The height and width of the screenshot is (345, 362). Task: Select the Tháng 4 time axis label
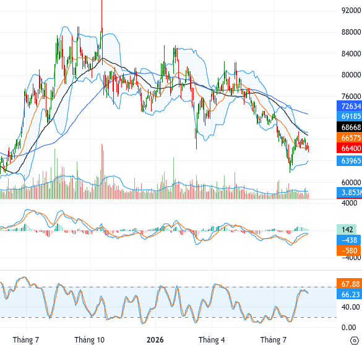[212, 340]
